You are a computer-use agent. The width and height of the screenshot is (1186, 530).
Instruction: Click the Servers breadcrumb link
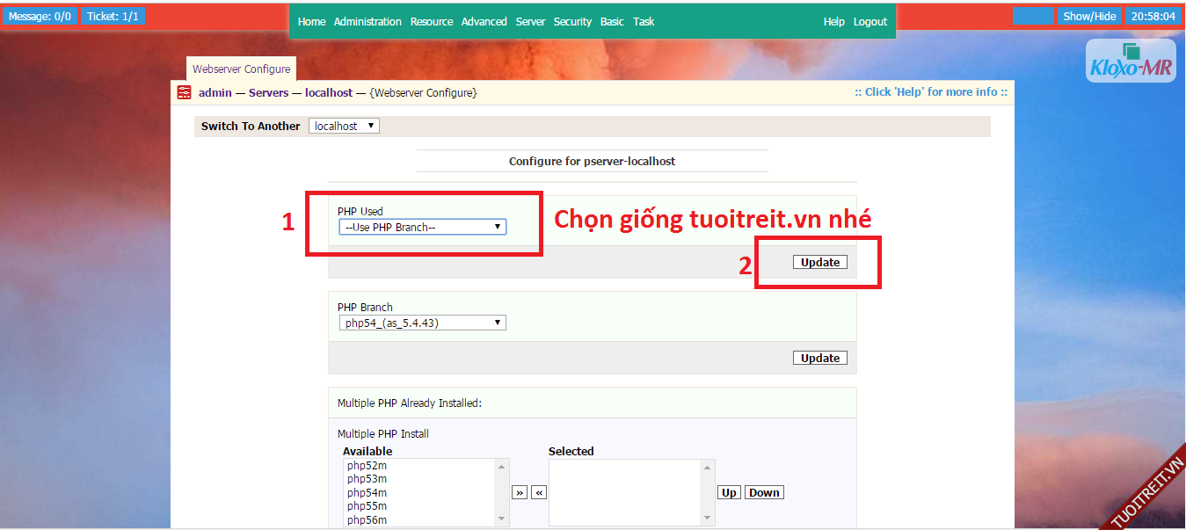point(268,92)
